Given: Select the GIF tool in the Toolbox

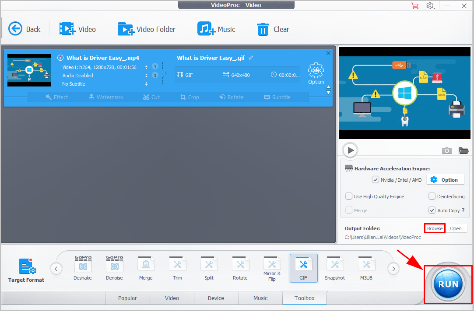Looking at the screenshot, I should 303,268.
